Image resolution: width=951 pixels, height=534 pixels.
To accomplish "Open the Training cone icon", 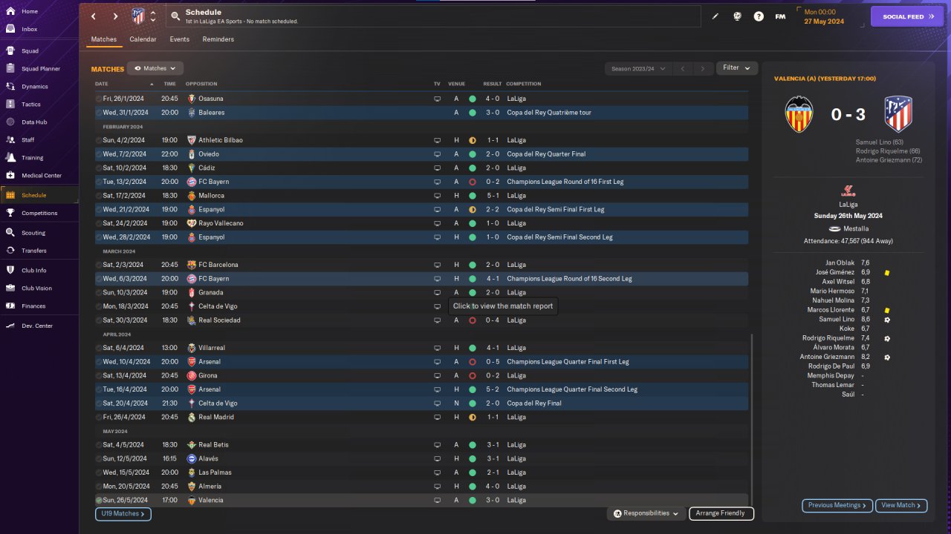I will pyautogui.click(x=10, y=158).
